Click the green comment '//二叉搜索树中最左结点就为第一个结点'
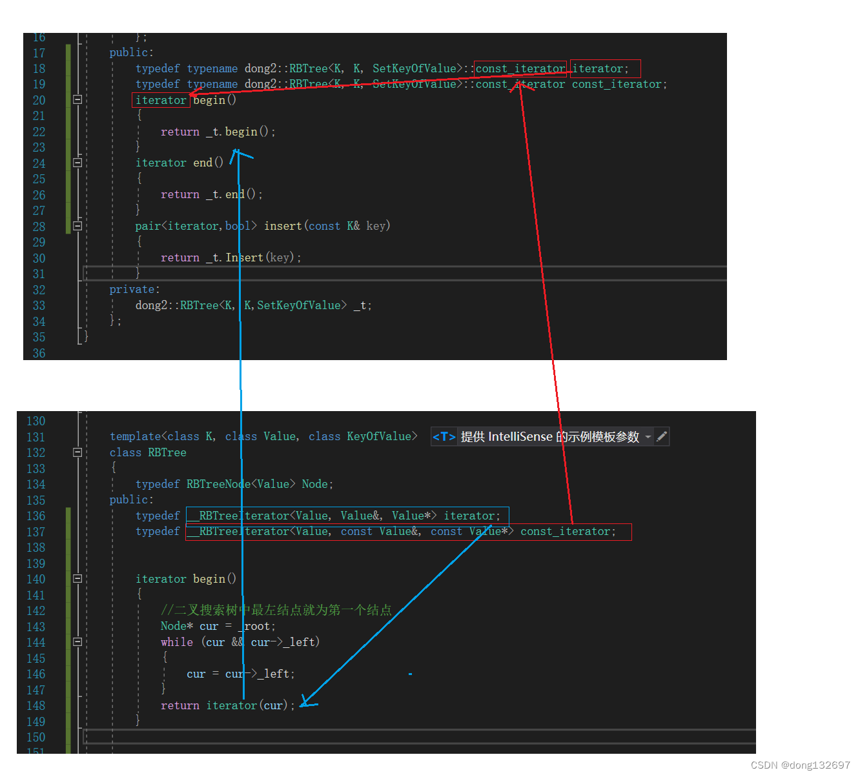 click(276, 610)
